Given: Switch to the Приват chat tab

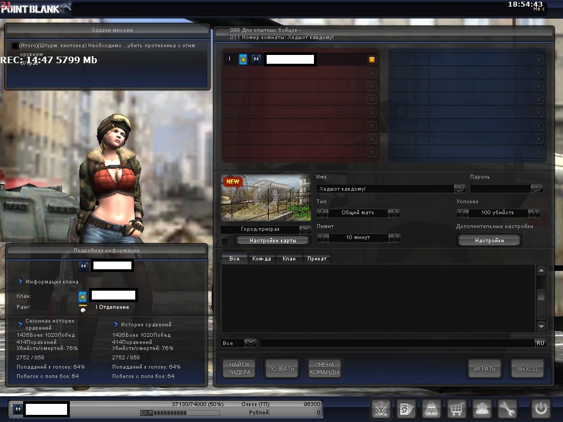Looking at the screenshot, I should (317, 259).
